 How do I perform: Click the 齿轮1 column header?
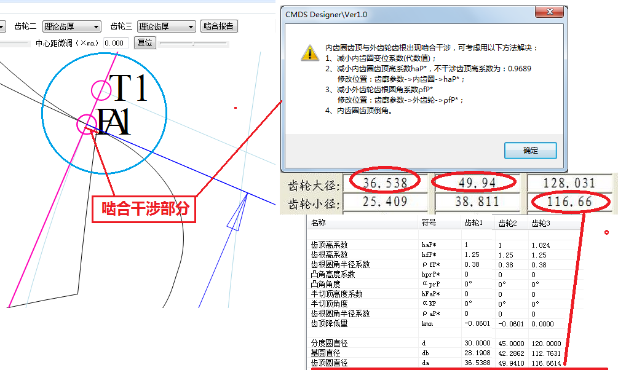(x=473, y=223)
